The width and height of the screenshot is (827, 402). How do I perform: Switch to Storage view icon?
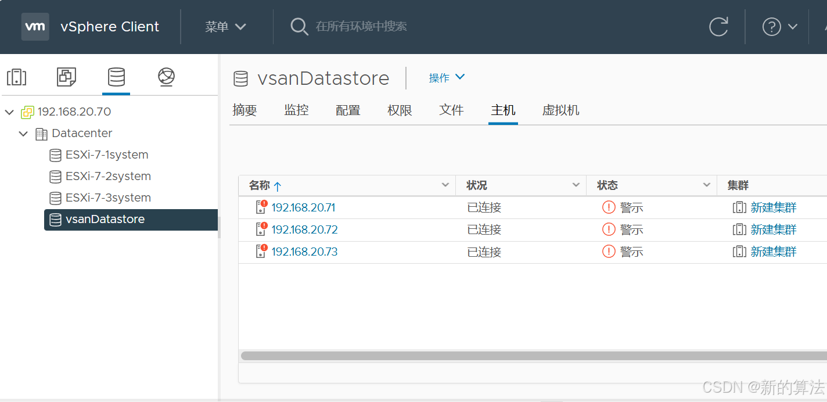(x=116, y=77)
